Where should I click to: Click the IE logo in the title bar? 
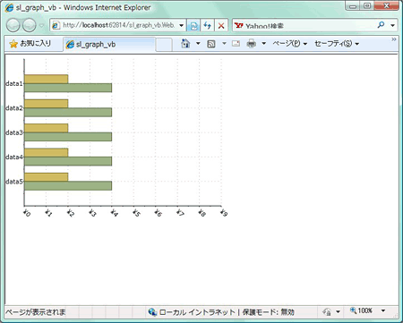(9, 8)
